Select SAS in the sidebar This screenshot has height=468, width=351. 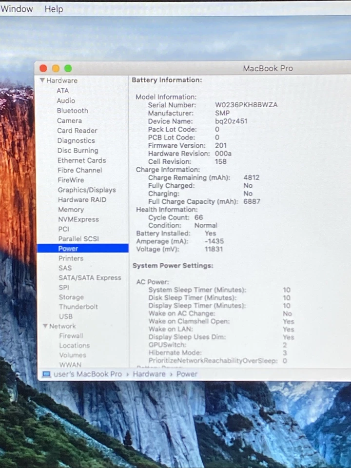[x=65, y=268]
